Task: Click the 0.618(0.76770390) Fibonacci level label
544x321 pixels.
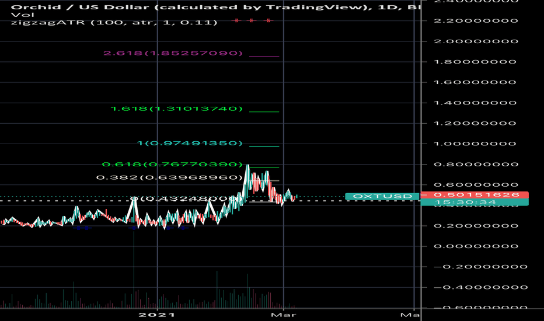Action: click(172, 165)
